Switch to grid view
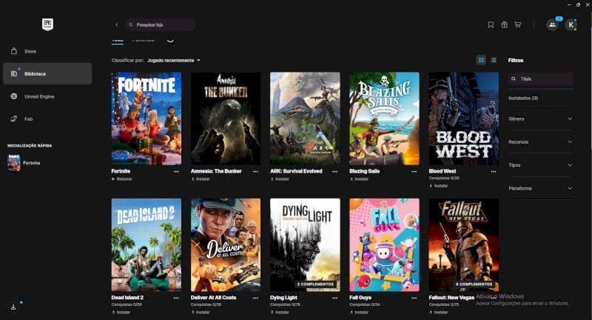Viewport: 592px width, 320px height. pos(481,60)
